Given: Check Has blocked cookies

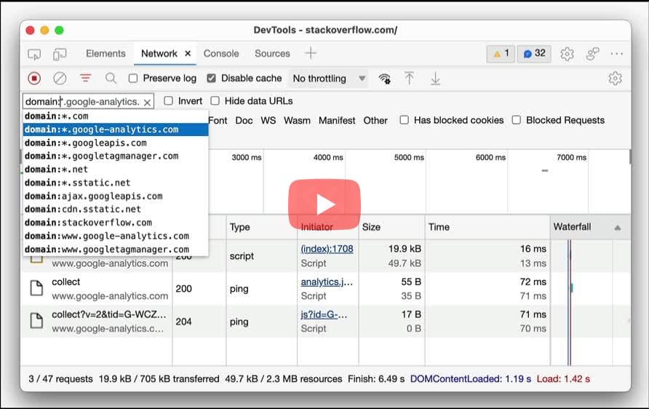Looking at the screenshot, I should pyautogui.click(x=404, y=120).
